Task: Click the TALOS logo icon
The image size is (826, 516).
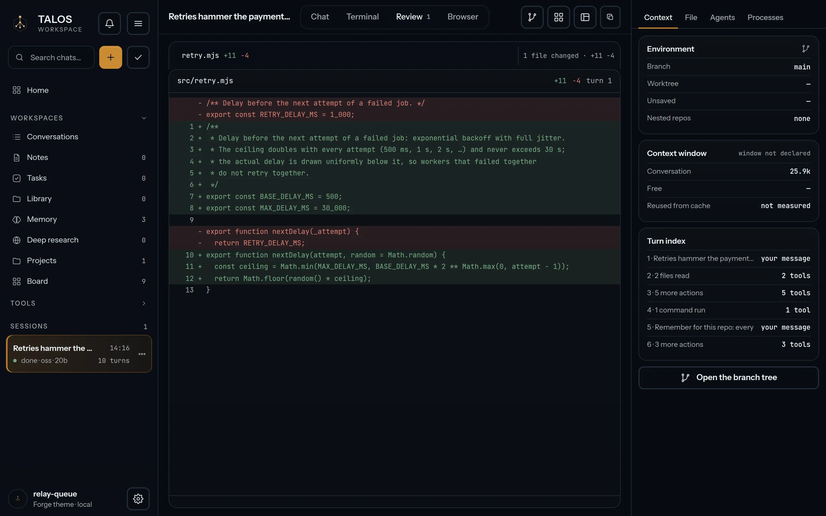Action: point(20,23)
